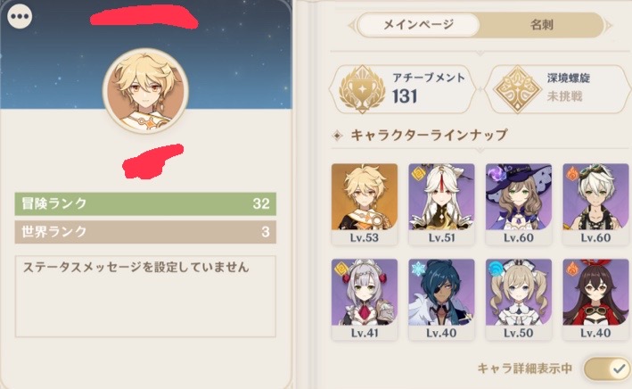This screenshot has width=632, height=389.
Task: Click the status message box
Action: tap(145, 296)
